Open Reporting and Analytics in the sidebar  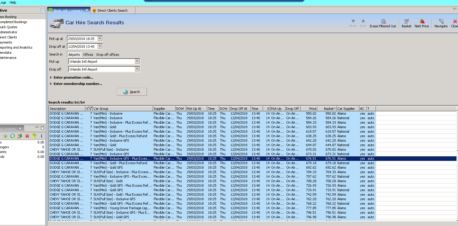(x=16, y=47)
